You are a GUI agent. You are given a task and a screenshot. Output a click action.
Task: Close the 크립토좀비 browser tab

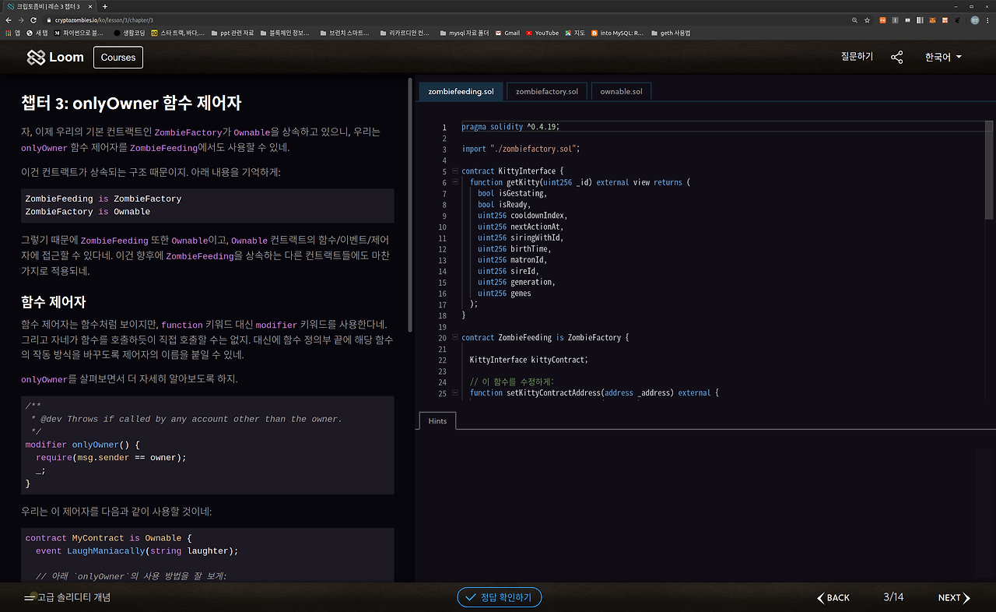[x=90, y=6]
